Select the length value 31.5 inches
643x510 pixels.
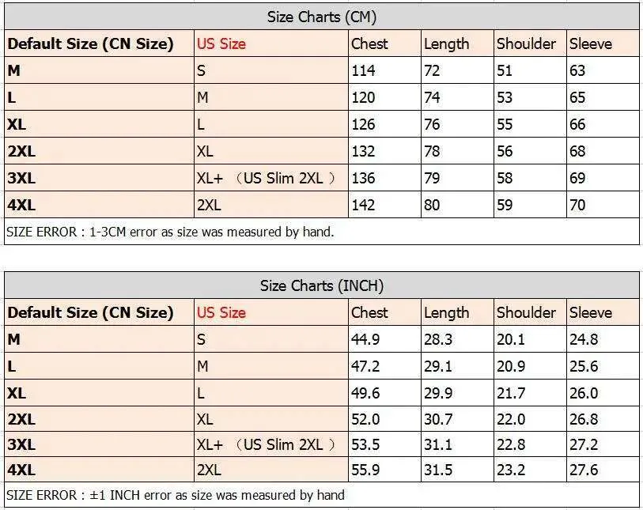[x=438, y=470]
